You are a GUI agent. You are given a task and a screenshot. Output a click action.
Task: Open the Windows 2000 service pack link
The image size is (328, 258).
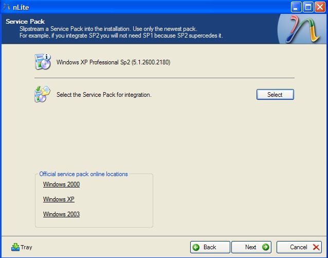click(x=61, y=184)
